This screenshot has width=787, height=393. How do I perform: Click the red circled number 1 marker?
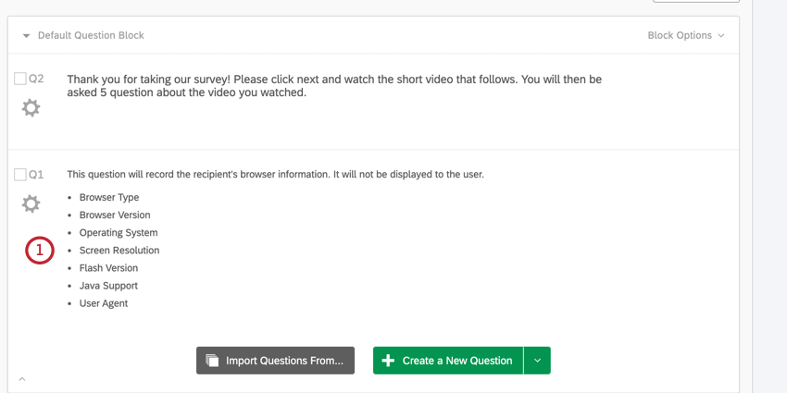(39, 251)
